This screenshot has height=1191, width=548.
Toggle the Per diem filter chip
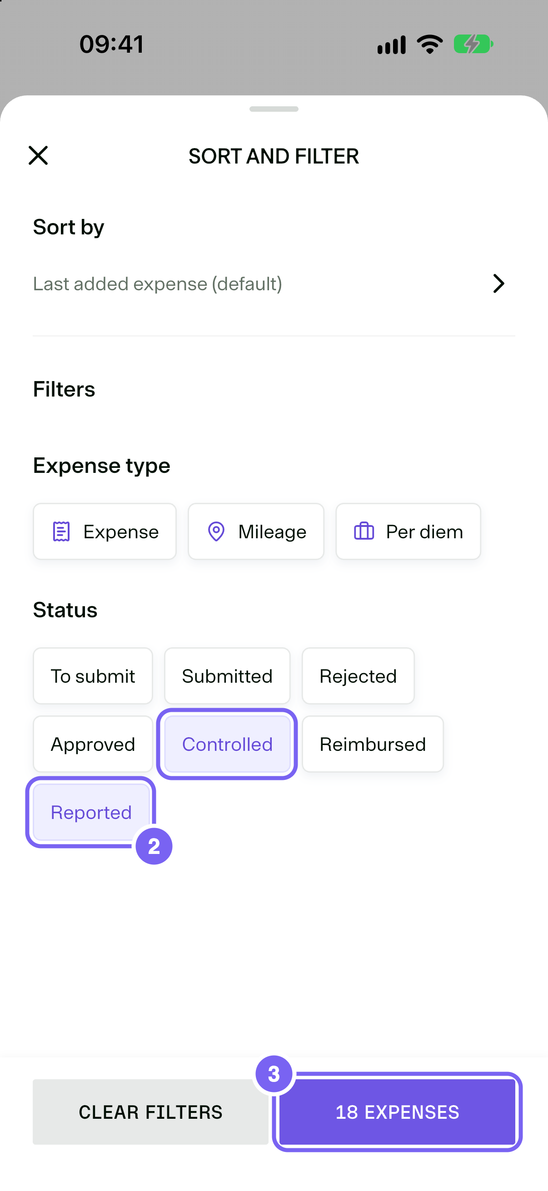click(408, 531)
